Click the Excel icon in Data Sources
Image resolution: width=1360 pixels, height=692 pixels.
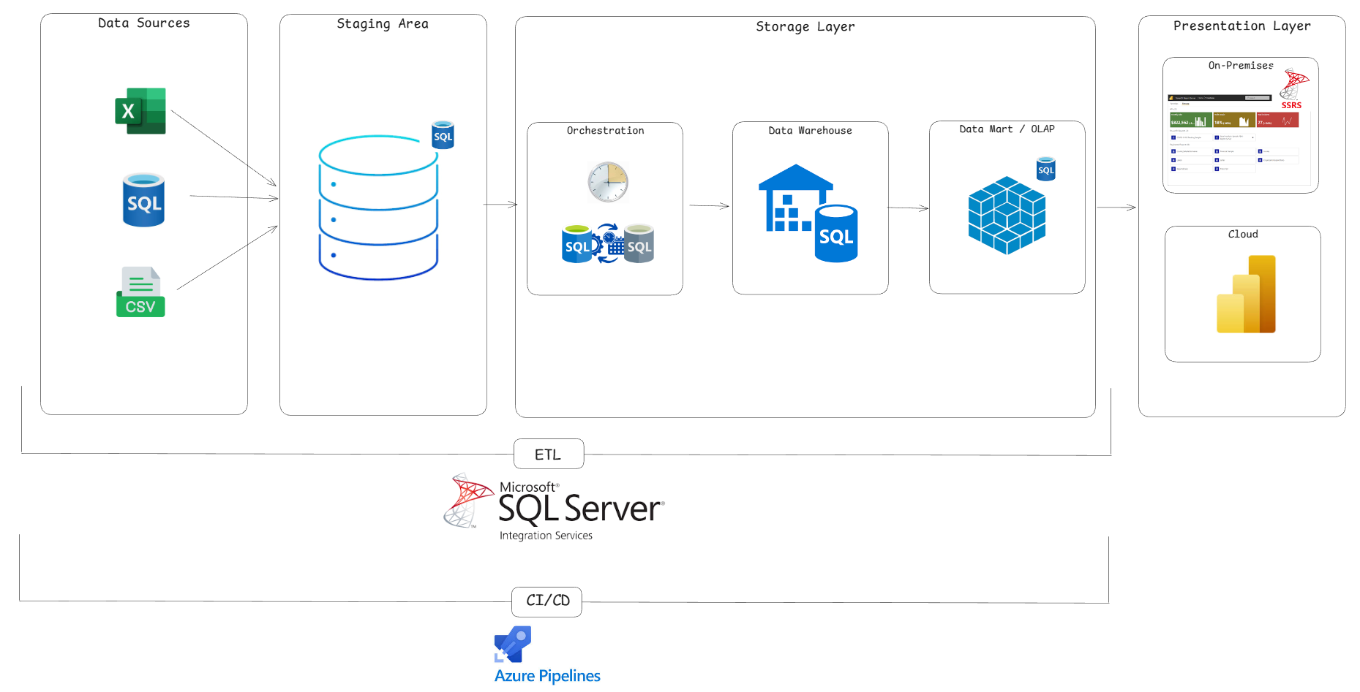140,111
